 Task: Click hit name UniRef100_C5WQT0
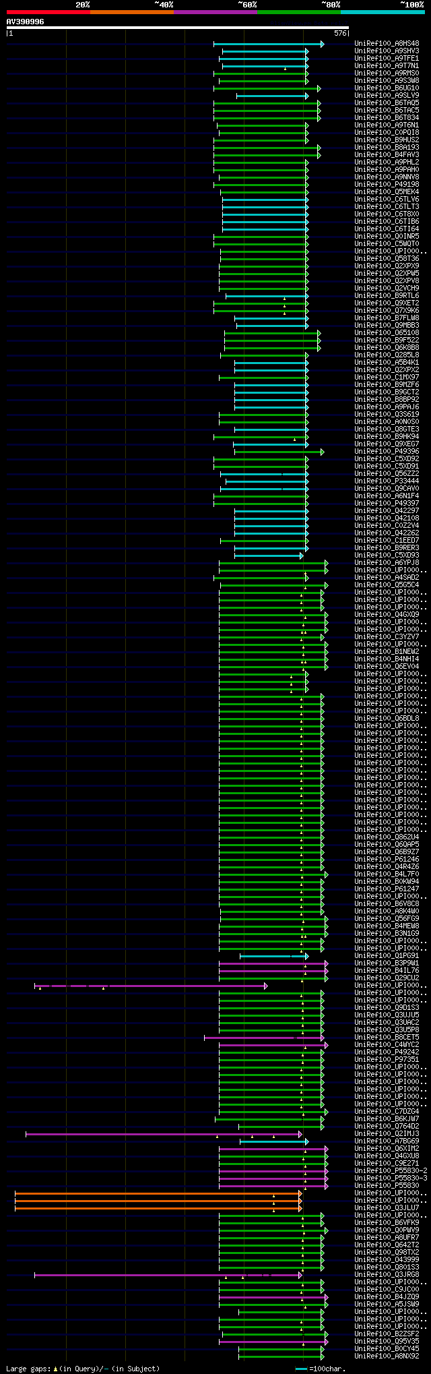point(387,244)
